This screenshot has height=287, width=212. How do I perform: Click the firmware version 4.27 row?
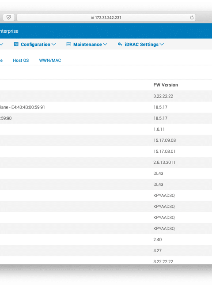(x=106, y=251)
